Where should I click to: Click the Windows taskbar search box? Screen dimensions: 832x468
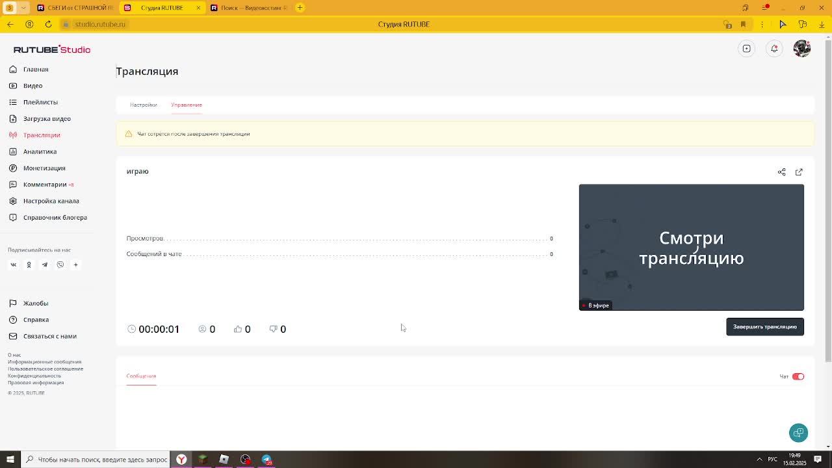[x=96, y=460]
